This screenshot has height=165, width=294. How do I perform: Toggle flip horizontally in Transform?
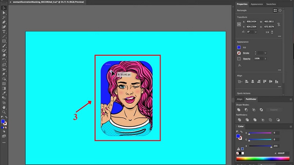[x=267, y=32]
